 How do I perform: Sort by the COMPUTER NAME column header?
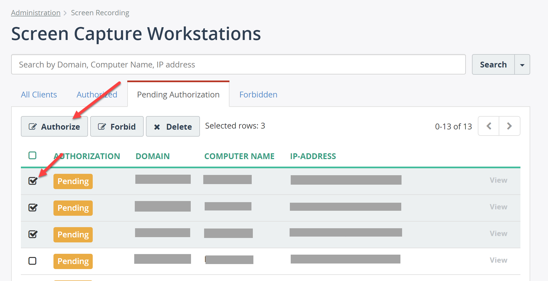point(239,156)
